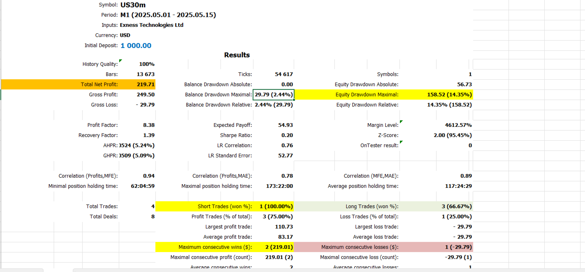Viewport: 585px width, 272px height.
Task: Click the Balance Drawdown Relative value 2.44% (29.79)
Action: (x=274, y=105)
